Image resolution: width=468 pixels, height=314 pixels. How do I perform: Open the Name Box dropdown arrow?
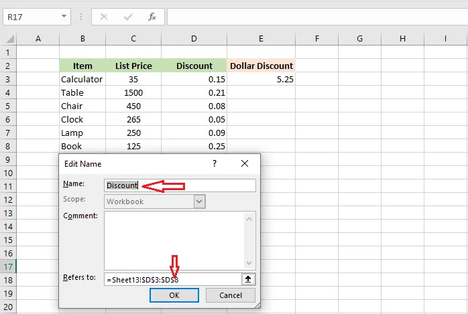click(x=64, y=16)
